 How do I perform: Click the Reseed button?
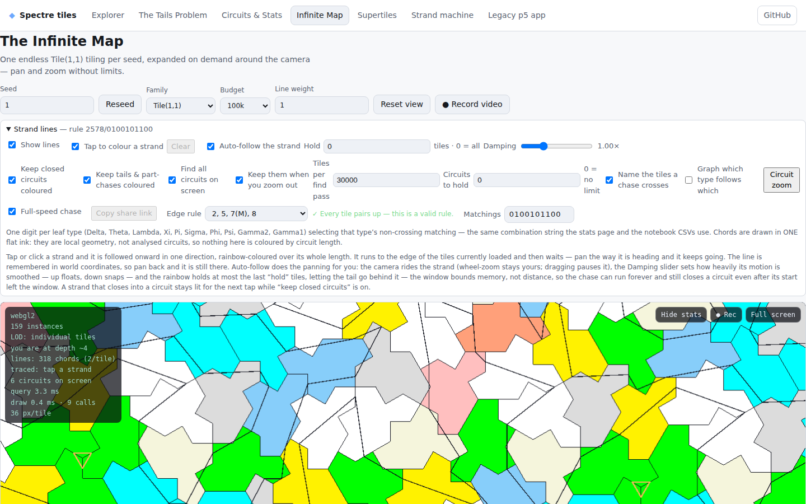pos(120,105)
